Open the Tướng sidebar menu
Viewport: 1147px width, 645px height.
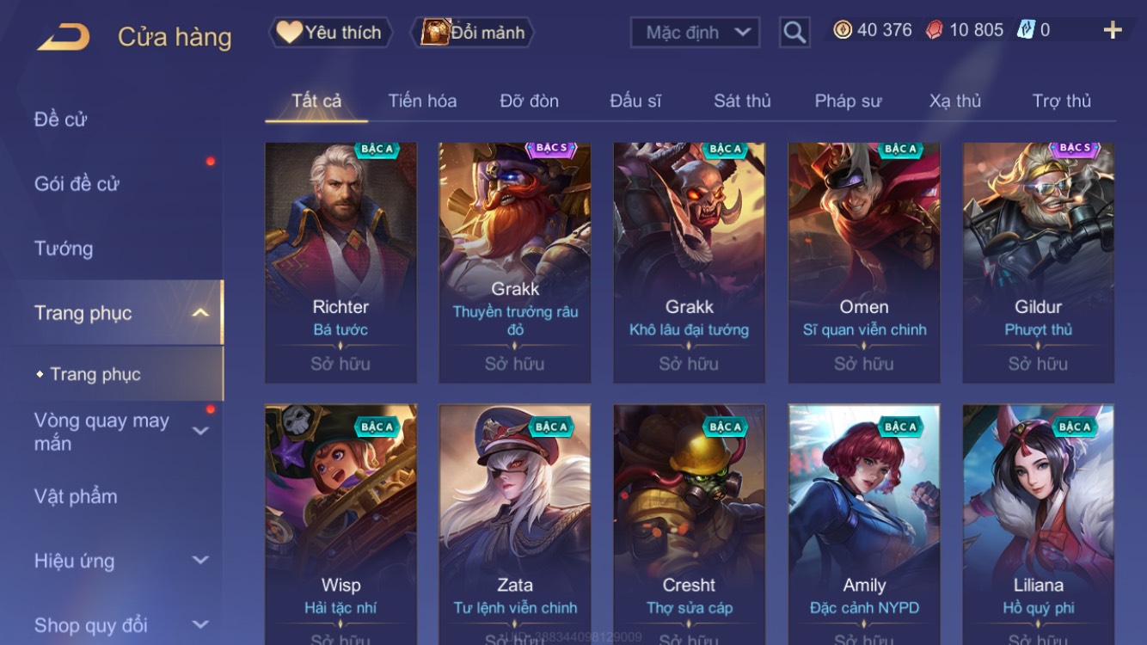coord(64,249)
